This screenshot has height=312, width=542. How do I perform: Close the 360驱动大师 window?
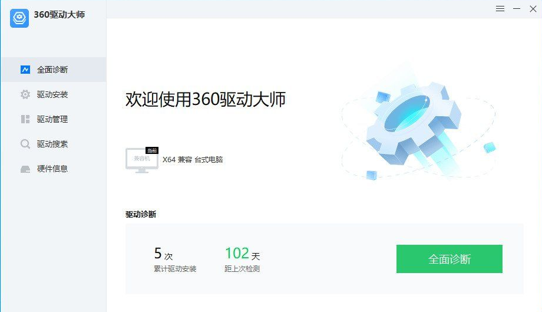coord(533,9)
